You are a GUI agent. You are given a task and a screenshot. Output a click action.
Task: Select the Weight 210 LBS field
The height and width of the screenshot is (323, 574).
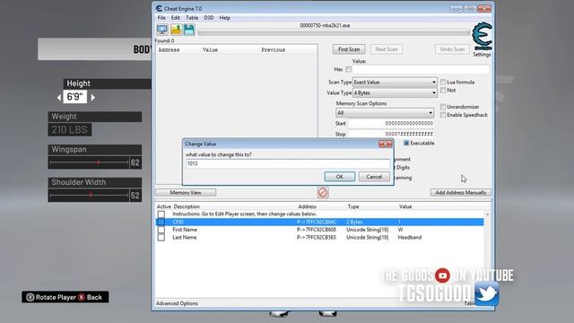(70, 129)
